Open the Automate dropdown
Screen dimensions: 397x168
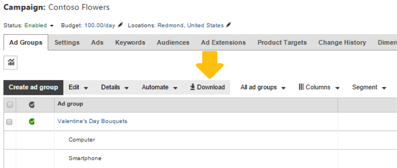tap(159, 87)
